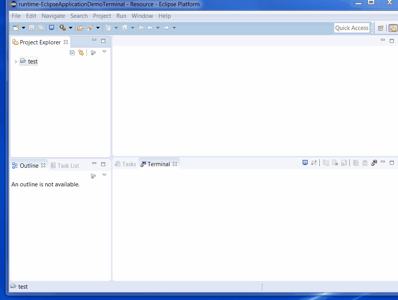
Task: Switch to the Task List tab
Action: (68, 166)
